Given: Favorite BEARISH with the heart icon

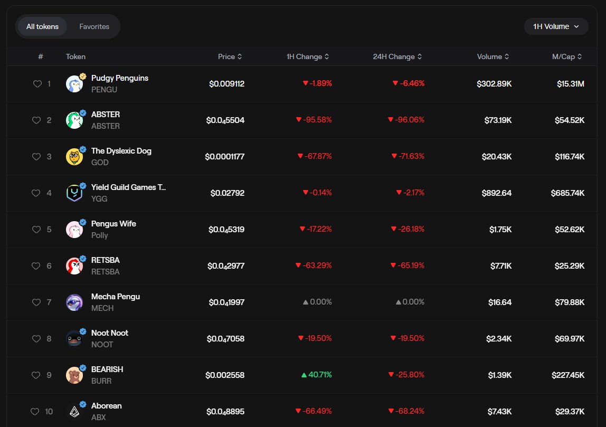Looking at the screenshot, I should [x=36, y=375].
